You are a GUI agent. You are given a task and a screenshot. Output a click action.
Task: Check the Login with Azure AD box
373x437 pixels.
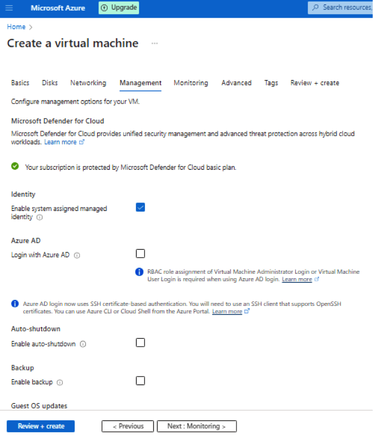tap(140, 254)
